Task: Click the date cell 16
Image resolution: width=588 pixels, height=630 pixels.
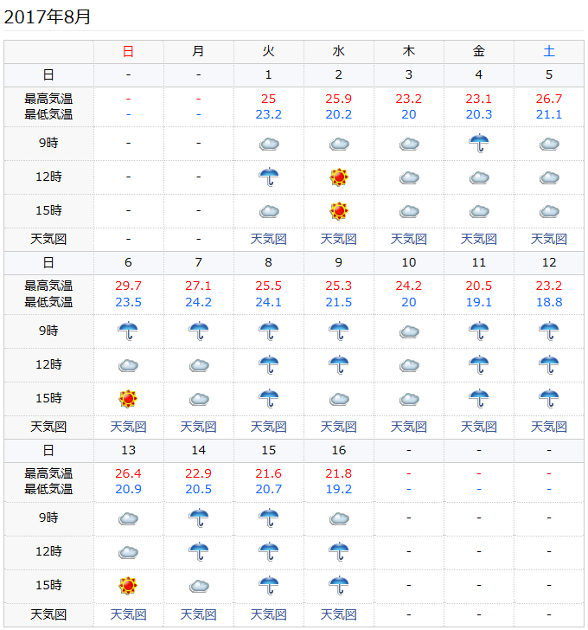Action: (339, 450)
